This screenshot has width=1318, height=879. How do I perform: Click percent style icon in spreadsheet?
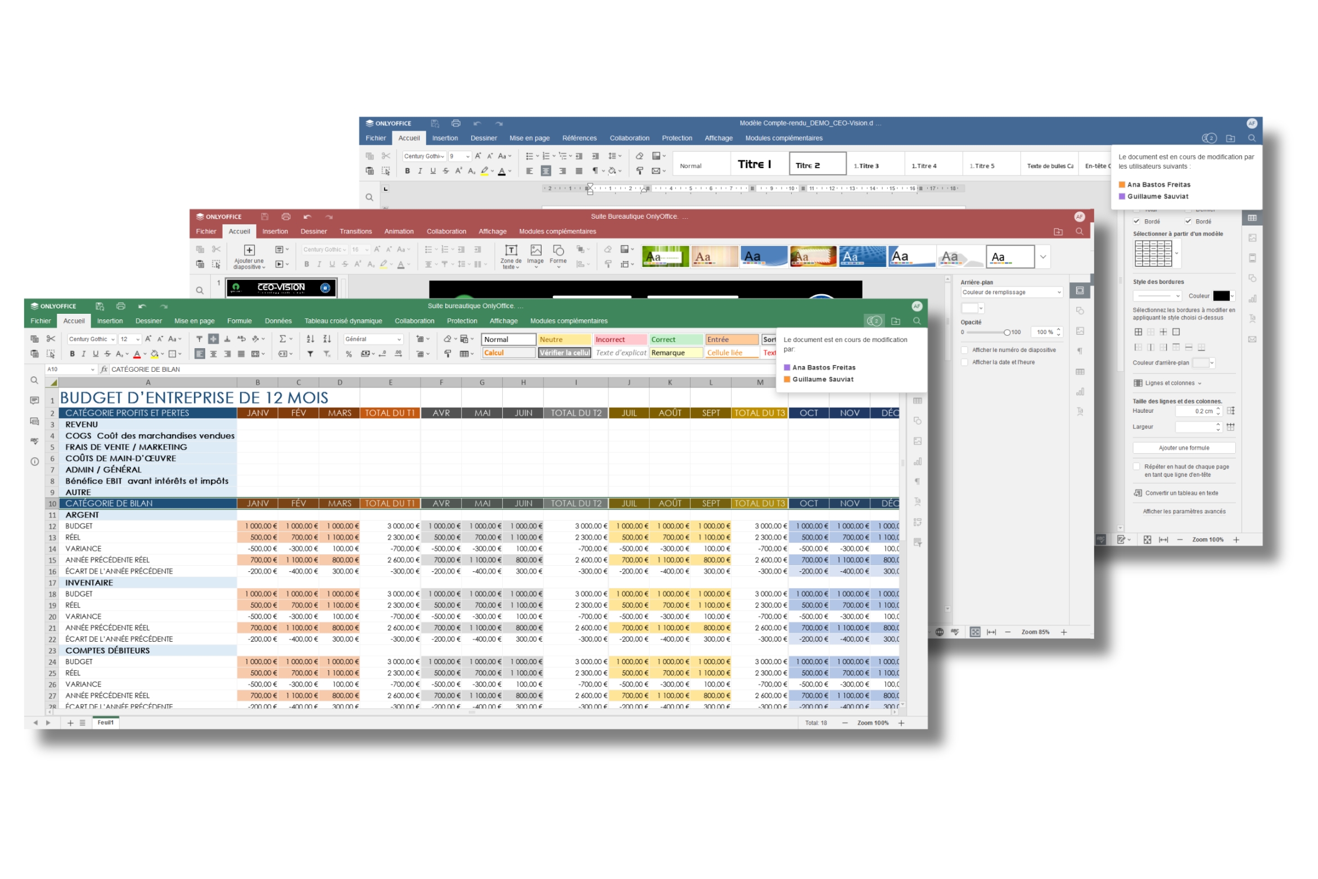click(349, 354)
